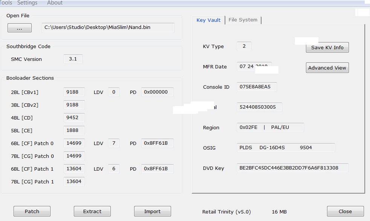Select the Key Vault tab

pos(208,20)
